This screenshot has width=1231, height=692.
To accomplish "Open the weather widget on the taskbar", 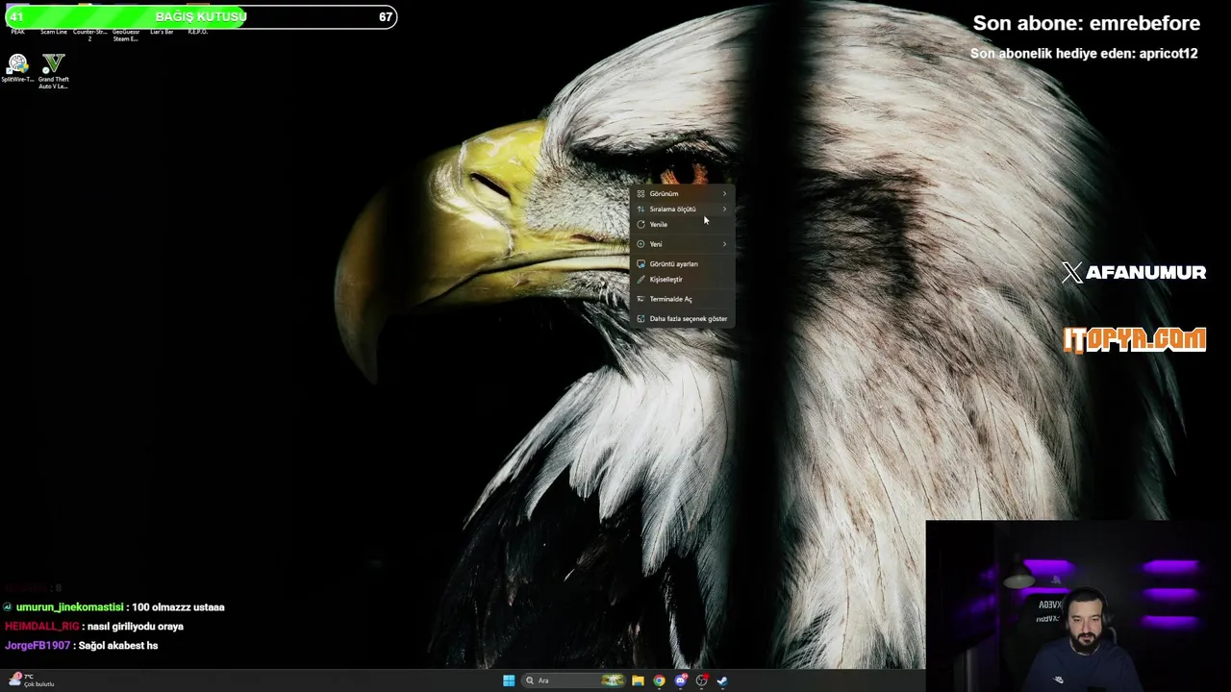I will coord(31,680).
